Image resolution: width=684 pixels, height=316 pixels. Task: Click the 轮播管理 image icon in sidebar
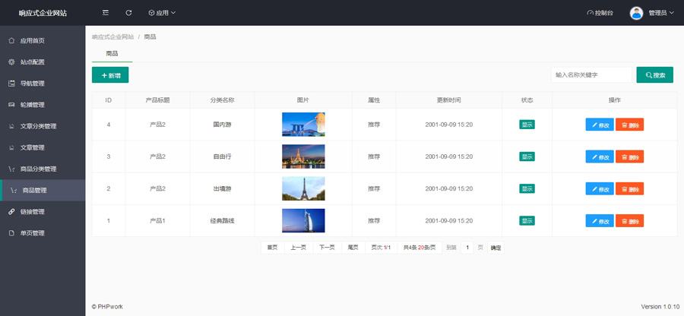[12, 105]
